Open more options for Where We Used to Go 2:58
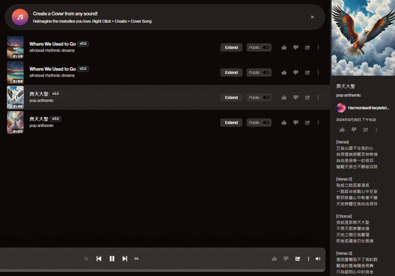Viewport: 395px width, 276px height. click(x=318, y=72)
